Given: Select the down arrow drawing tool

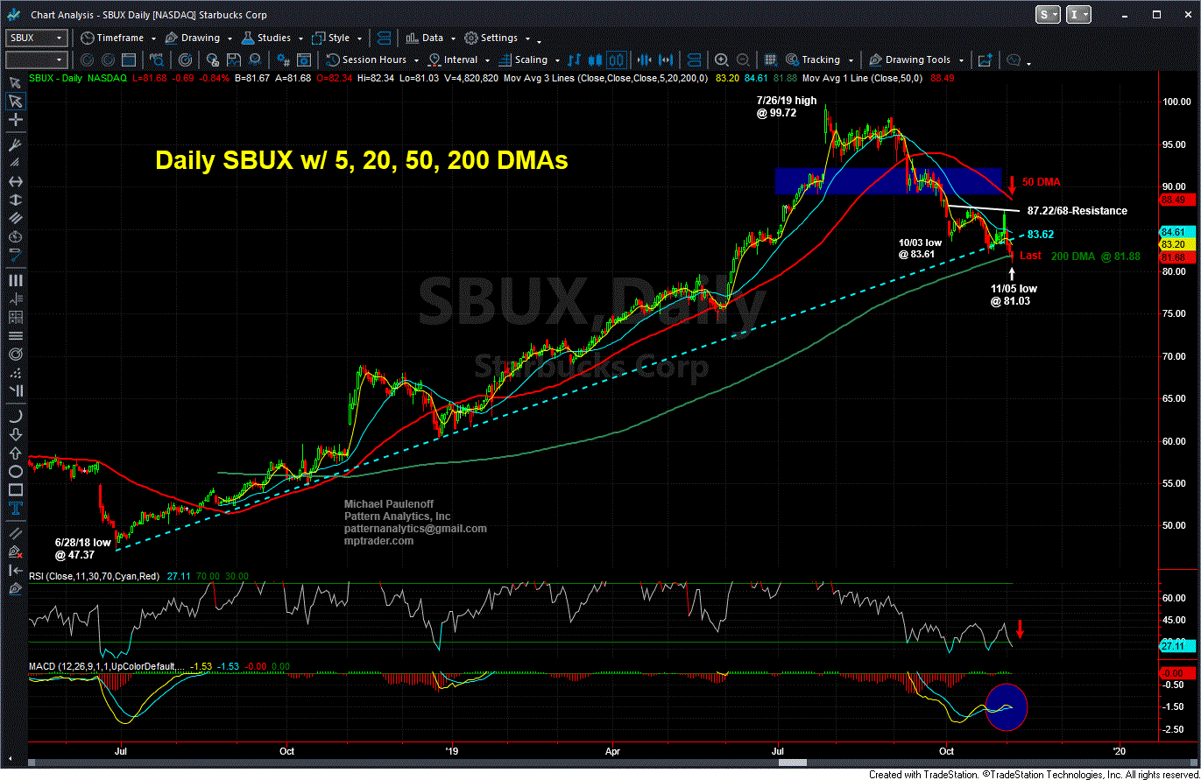Looking at the screenshot, I should pyautogui.click(x=15, y=434).
